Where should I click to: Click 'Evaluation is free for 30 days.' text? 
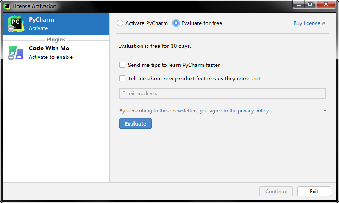pyautogui.click(x=155, y=46)
